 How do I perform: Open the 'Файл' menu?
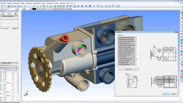(x=5, y=3)
